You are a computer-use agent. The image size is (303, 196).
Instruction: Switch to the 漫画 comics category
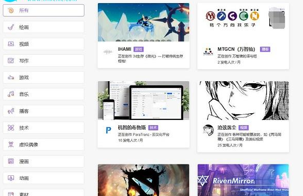click(x=44, y=161)
